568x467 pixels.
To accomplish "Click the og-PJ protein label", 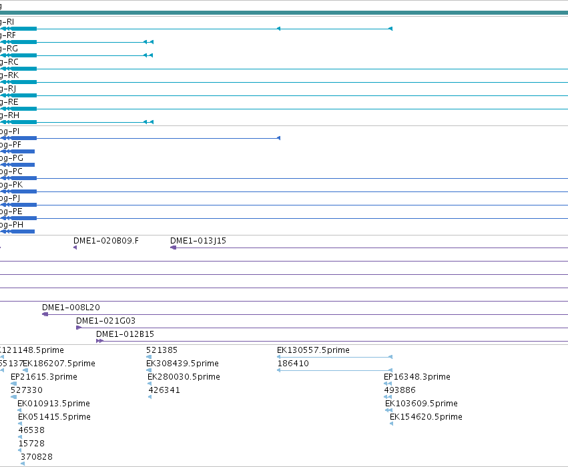I will tap(10, 198).
